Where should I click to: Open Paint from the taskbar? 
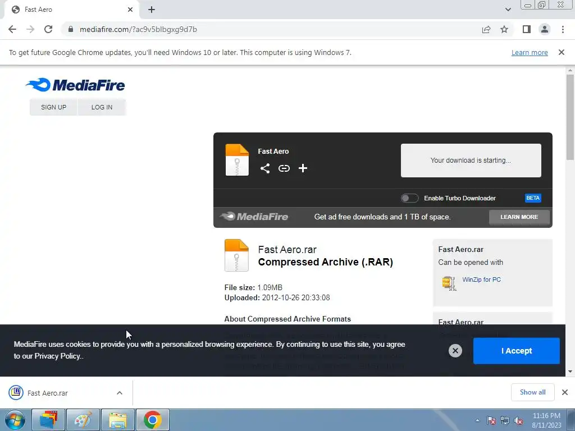coord(83,420)
